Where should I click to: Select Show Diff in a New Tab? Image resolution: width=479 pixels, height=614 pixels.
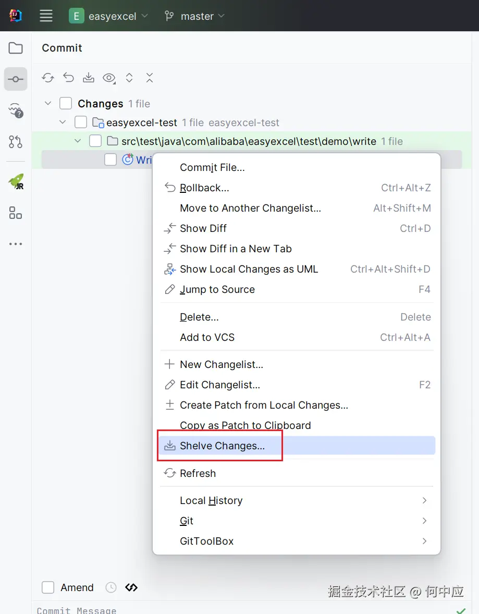click(x=297, y=249)
